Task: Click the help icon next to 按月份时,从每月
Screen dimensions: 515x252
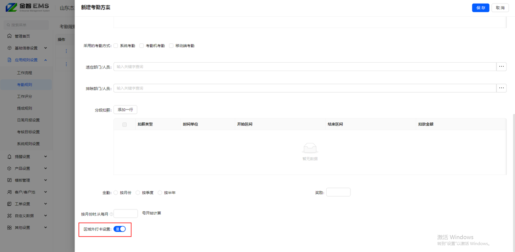Action: (111, 214)
